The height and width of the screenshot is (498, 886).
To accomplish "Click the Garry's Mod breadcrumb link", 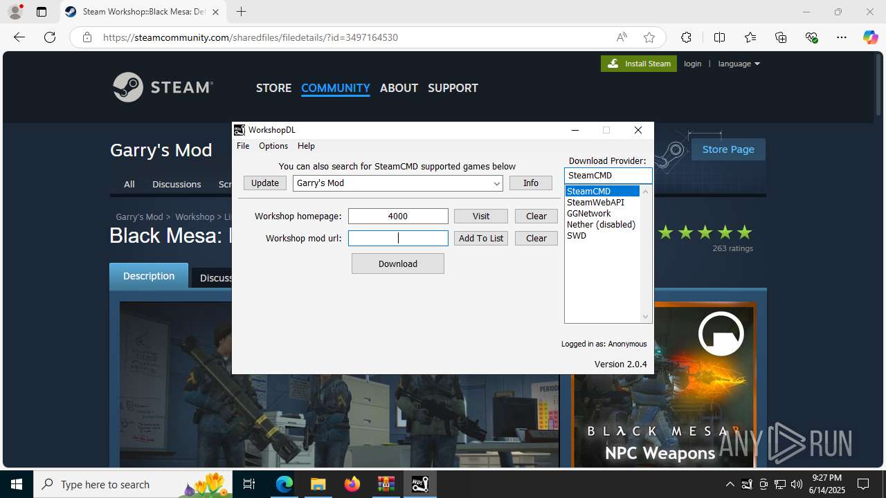I will coord(140,216).
